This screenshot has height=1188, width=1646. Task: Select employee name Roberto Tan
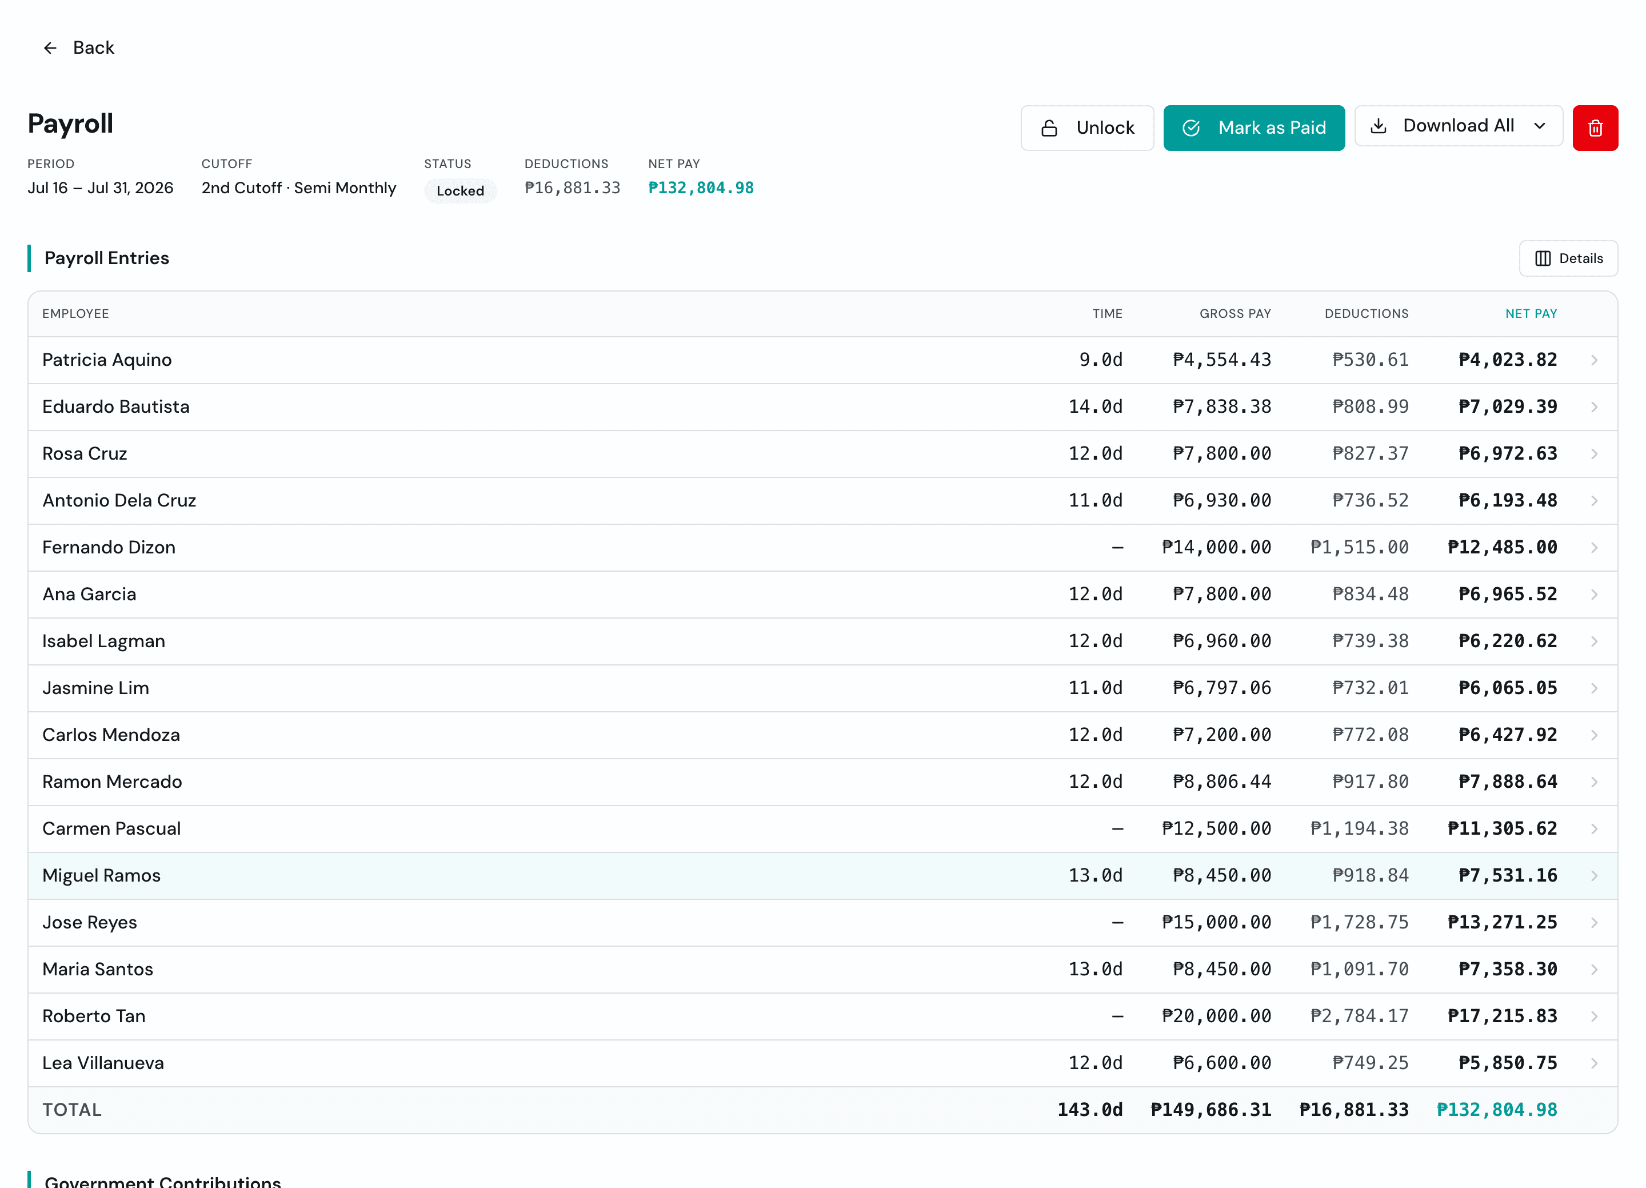point(94,1016)
